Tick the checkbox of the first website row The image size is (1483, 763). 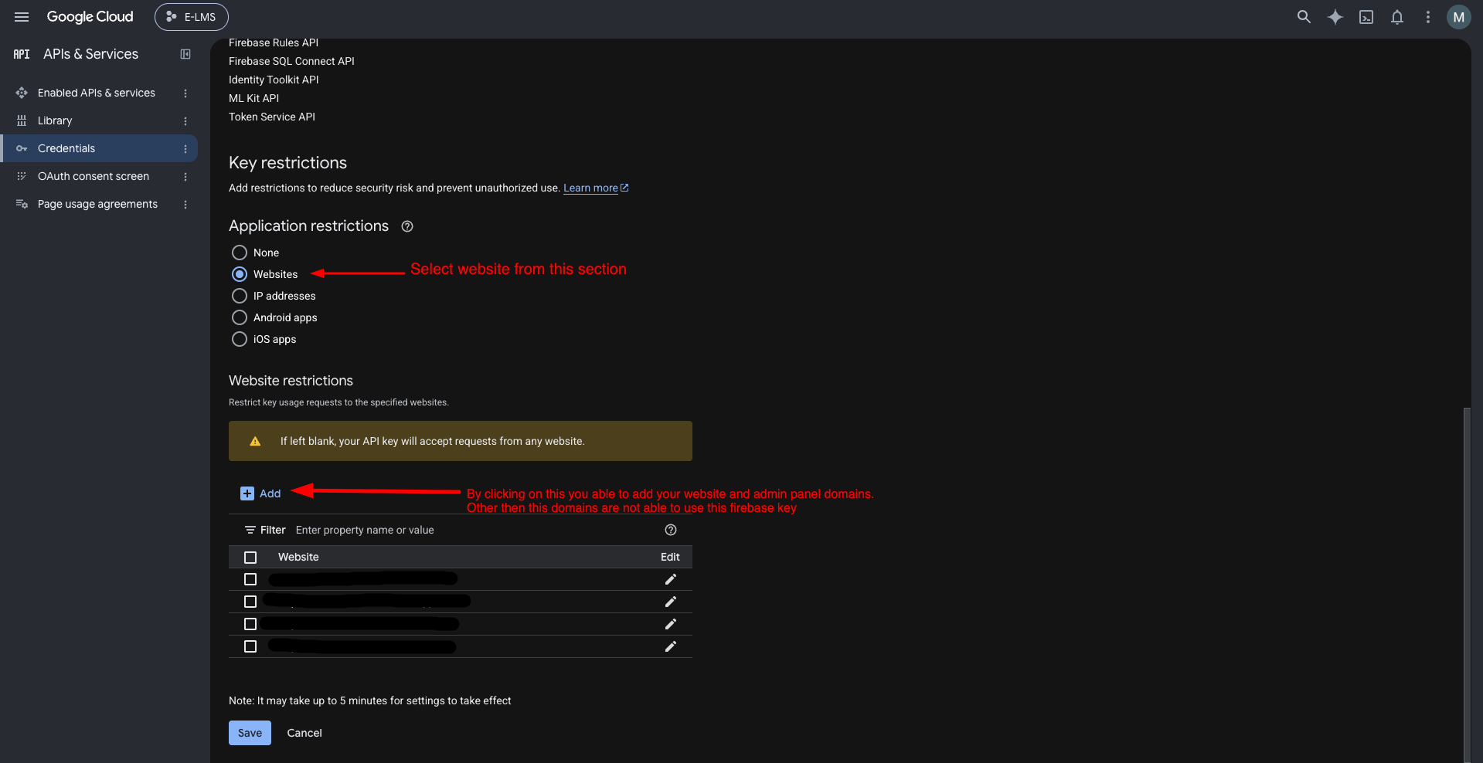[x=250, y=579]
